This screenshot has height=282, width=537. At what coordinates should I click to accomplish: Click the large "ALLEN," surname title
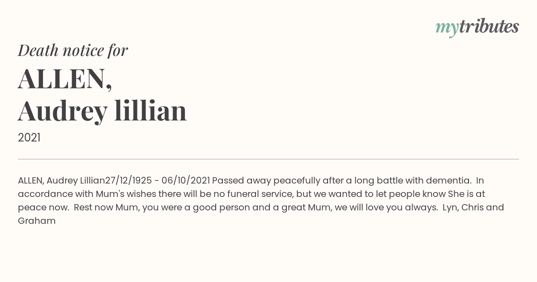65,79
